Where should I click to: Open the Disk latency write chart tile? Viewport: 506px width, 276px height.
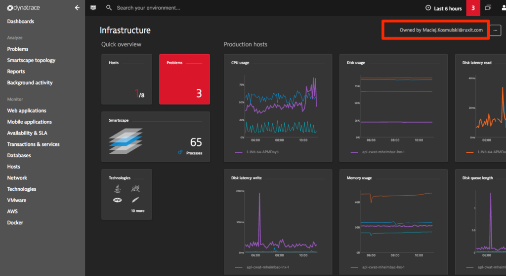click(278, 222)
